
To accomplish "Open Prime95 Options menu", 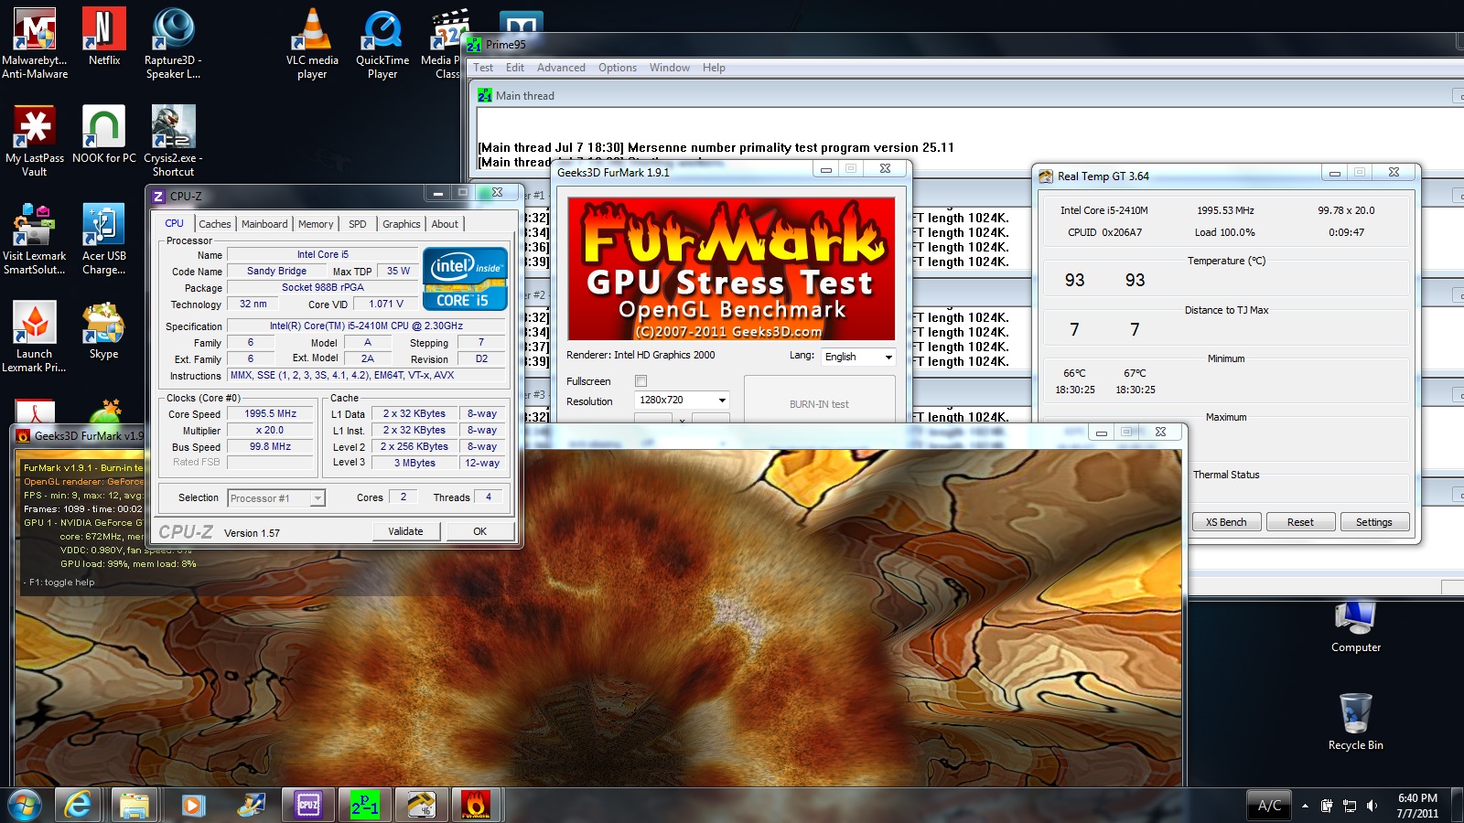I will (618, 68).
